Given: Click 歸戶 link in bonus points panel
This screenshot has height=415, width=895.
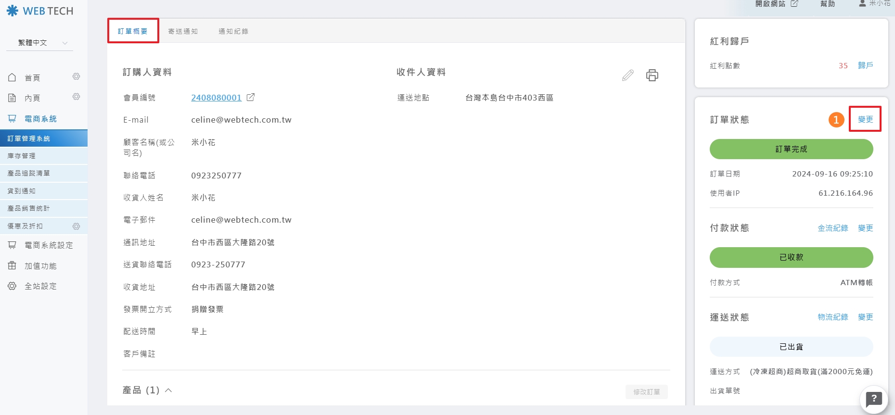Looking at the screenshot, I should pos(865,65).
